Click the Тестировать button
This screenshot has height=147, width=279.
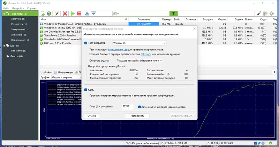(x=137, y=116)
